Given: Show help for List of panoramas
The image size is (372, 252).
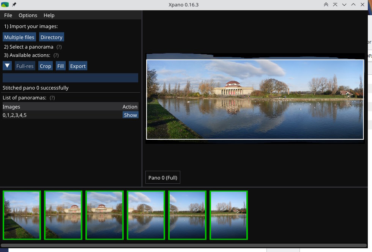Looking at the screenshot, I should coord(52,98).
